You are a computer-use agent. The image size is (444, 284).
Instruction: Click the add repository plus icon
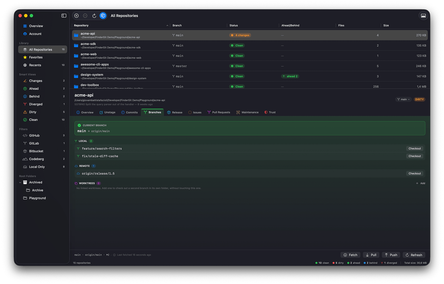tap(77, 16)
